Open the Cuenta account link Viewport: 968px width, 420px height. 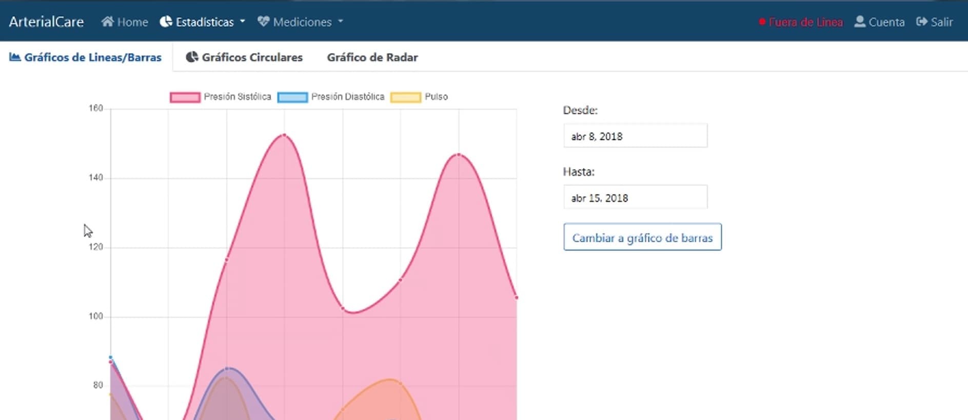tap(879, 22)
